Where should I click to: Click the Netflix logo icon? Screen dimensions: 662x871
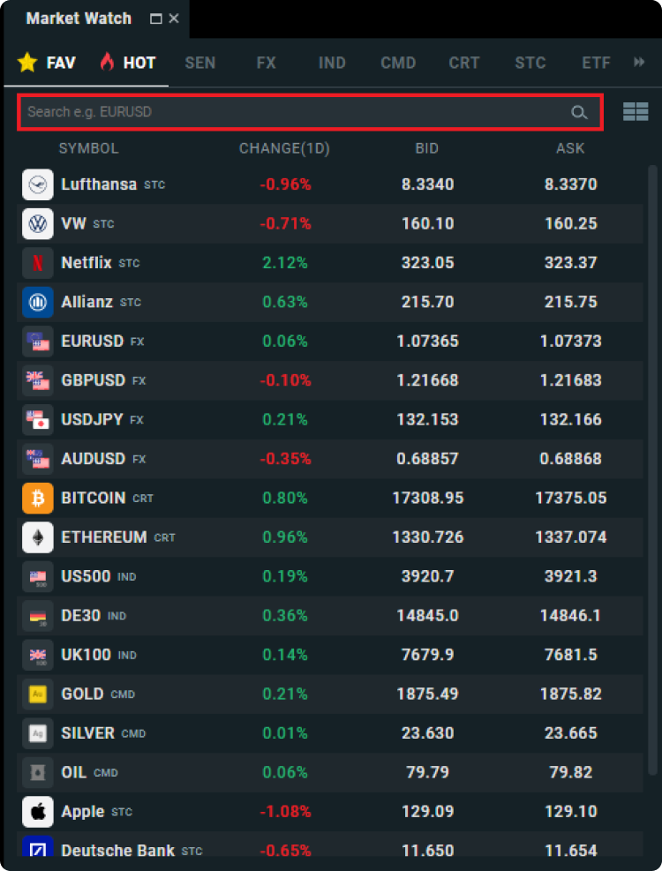click(x=38, y=263)
